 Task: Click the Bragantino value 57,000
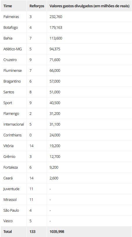[55, 81]
